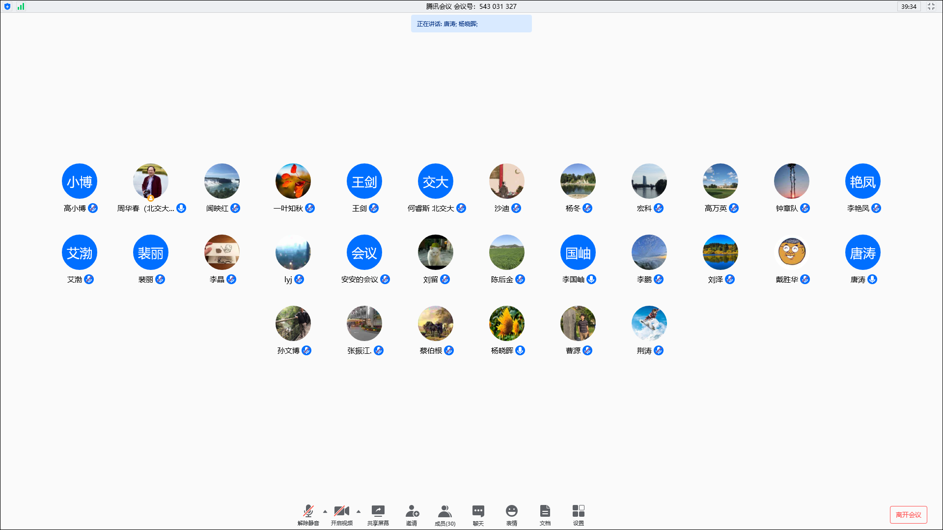Toggle Unmute (解除静音) microphone button
Screen dimensions: 943x530
pos(308,511)
